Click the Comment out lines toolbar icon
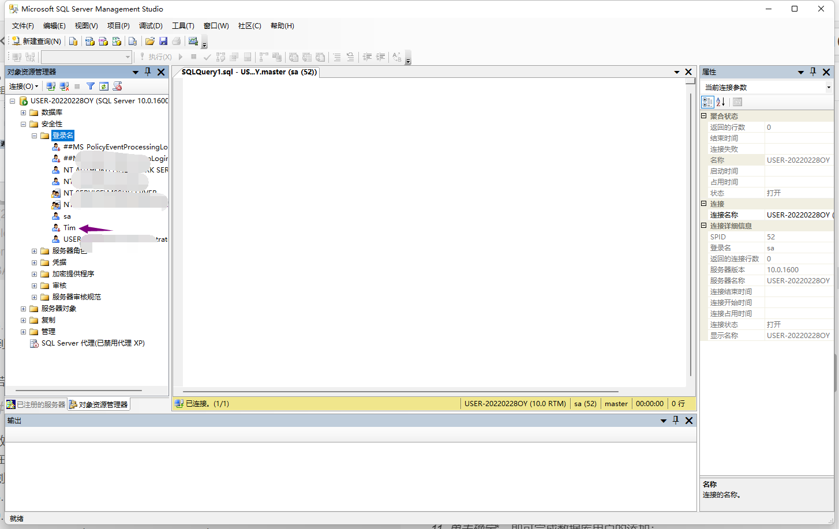The width and height of the screenshot is (839, 529). point(337,57)
